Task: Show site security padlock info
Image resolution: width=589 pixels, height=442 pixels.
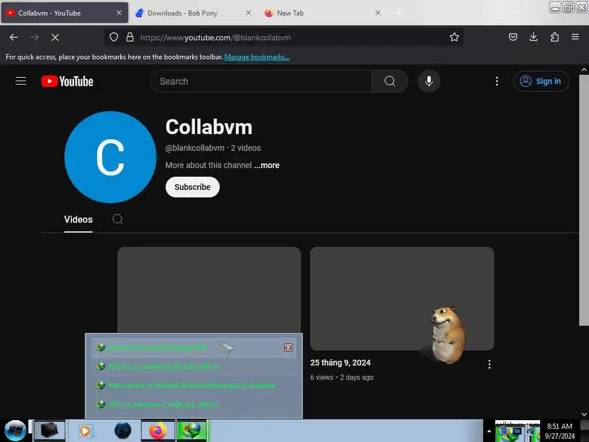Action: tap(130, 37)
